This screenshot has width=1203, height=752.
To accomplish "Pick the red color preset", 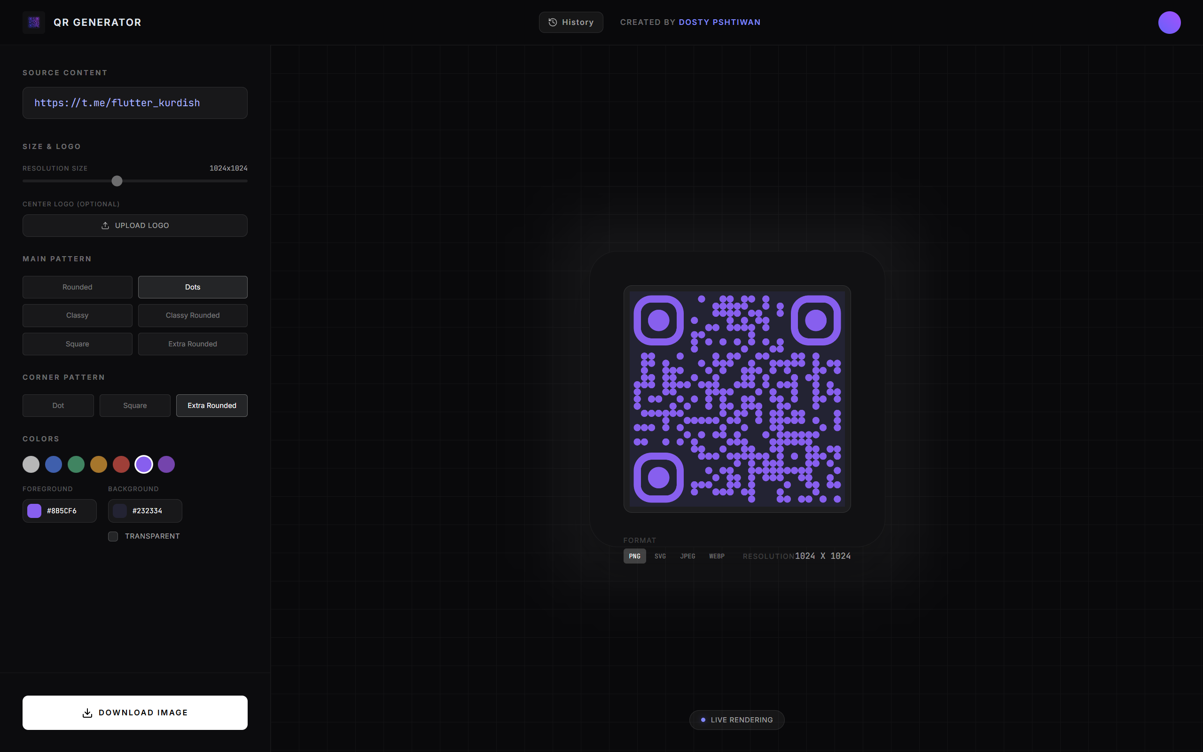I will click(121, 464).
